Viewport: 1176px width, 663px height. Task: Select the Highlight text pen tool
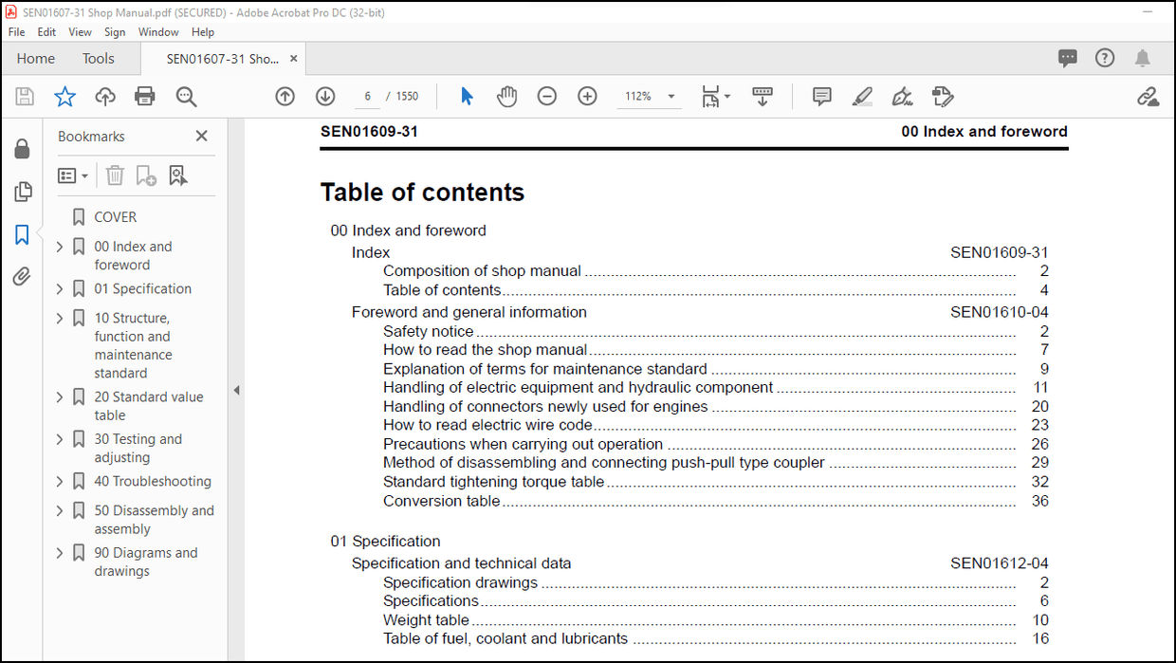(862, 96)
